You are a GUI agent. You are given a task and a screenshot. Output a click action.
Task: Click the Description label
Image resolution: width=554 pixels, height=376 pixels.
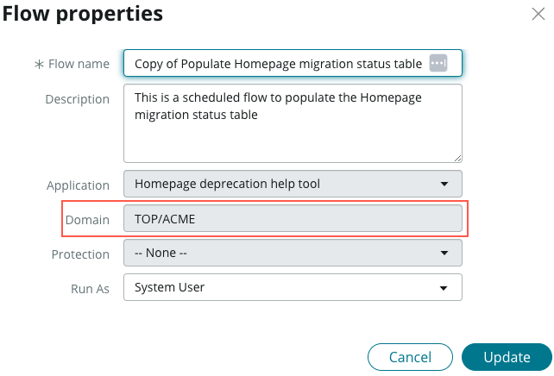tap(78, 99)
